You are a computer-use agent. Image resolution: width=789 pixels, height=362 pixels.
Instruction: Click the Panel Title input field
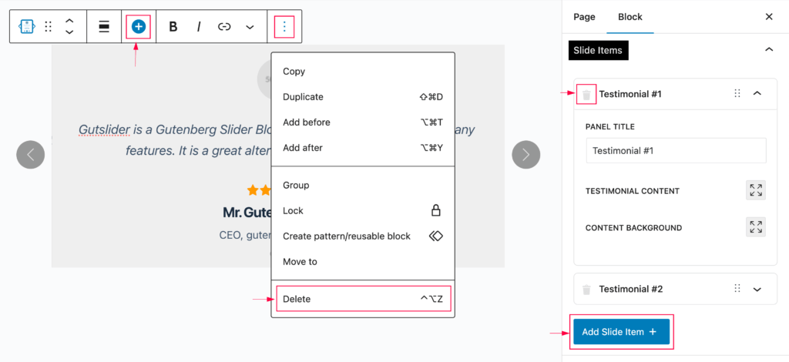pyautogui.click(x=676, y=151)
